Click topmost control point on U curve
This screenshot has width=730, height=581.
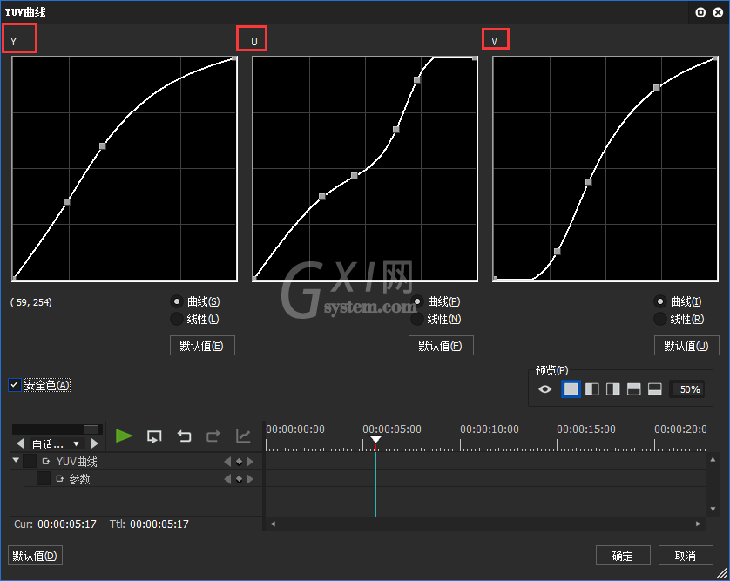(417, 80)
